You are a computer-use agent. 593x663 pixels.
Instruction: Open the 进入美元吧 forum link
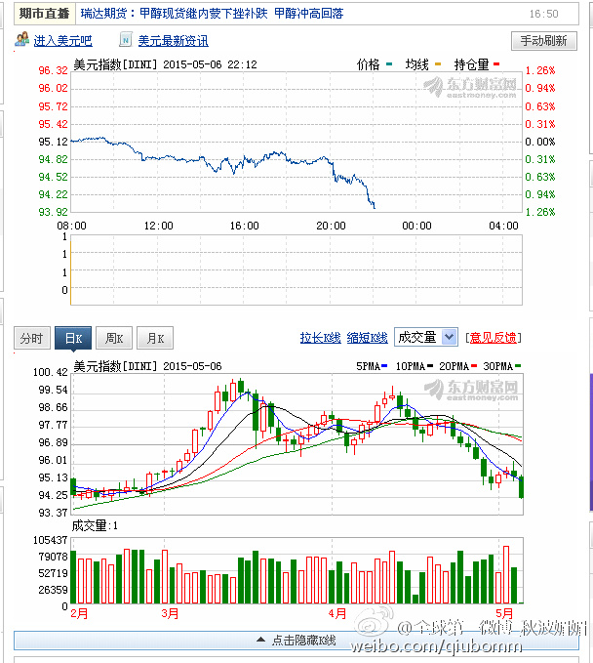(62, 41)
